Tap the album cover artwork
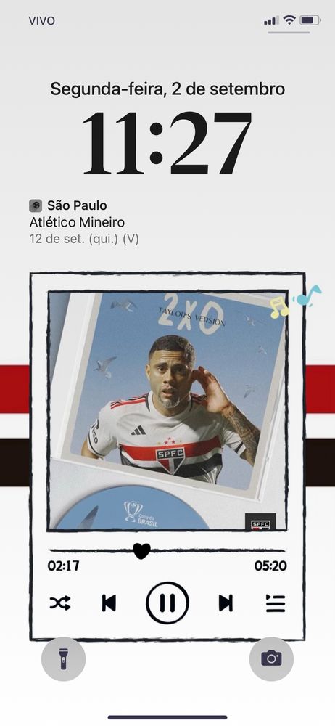The image size is (335, 726). coord(167,411)
